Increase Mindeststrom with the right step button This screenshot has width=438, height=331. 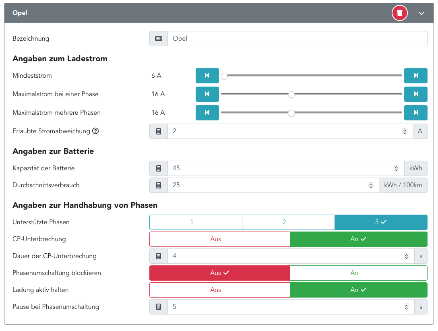click(415, 75)
